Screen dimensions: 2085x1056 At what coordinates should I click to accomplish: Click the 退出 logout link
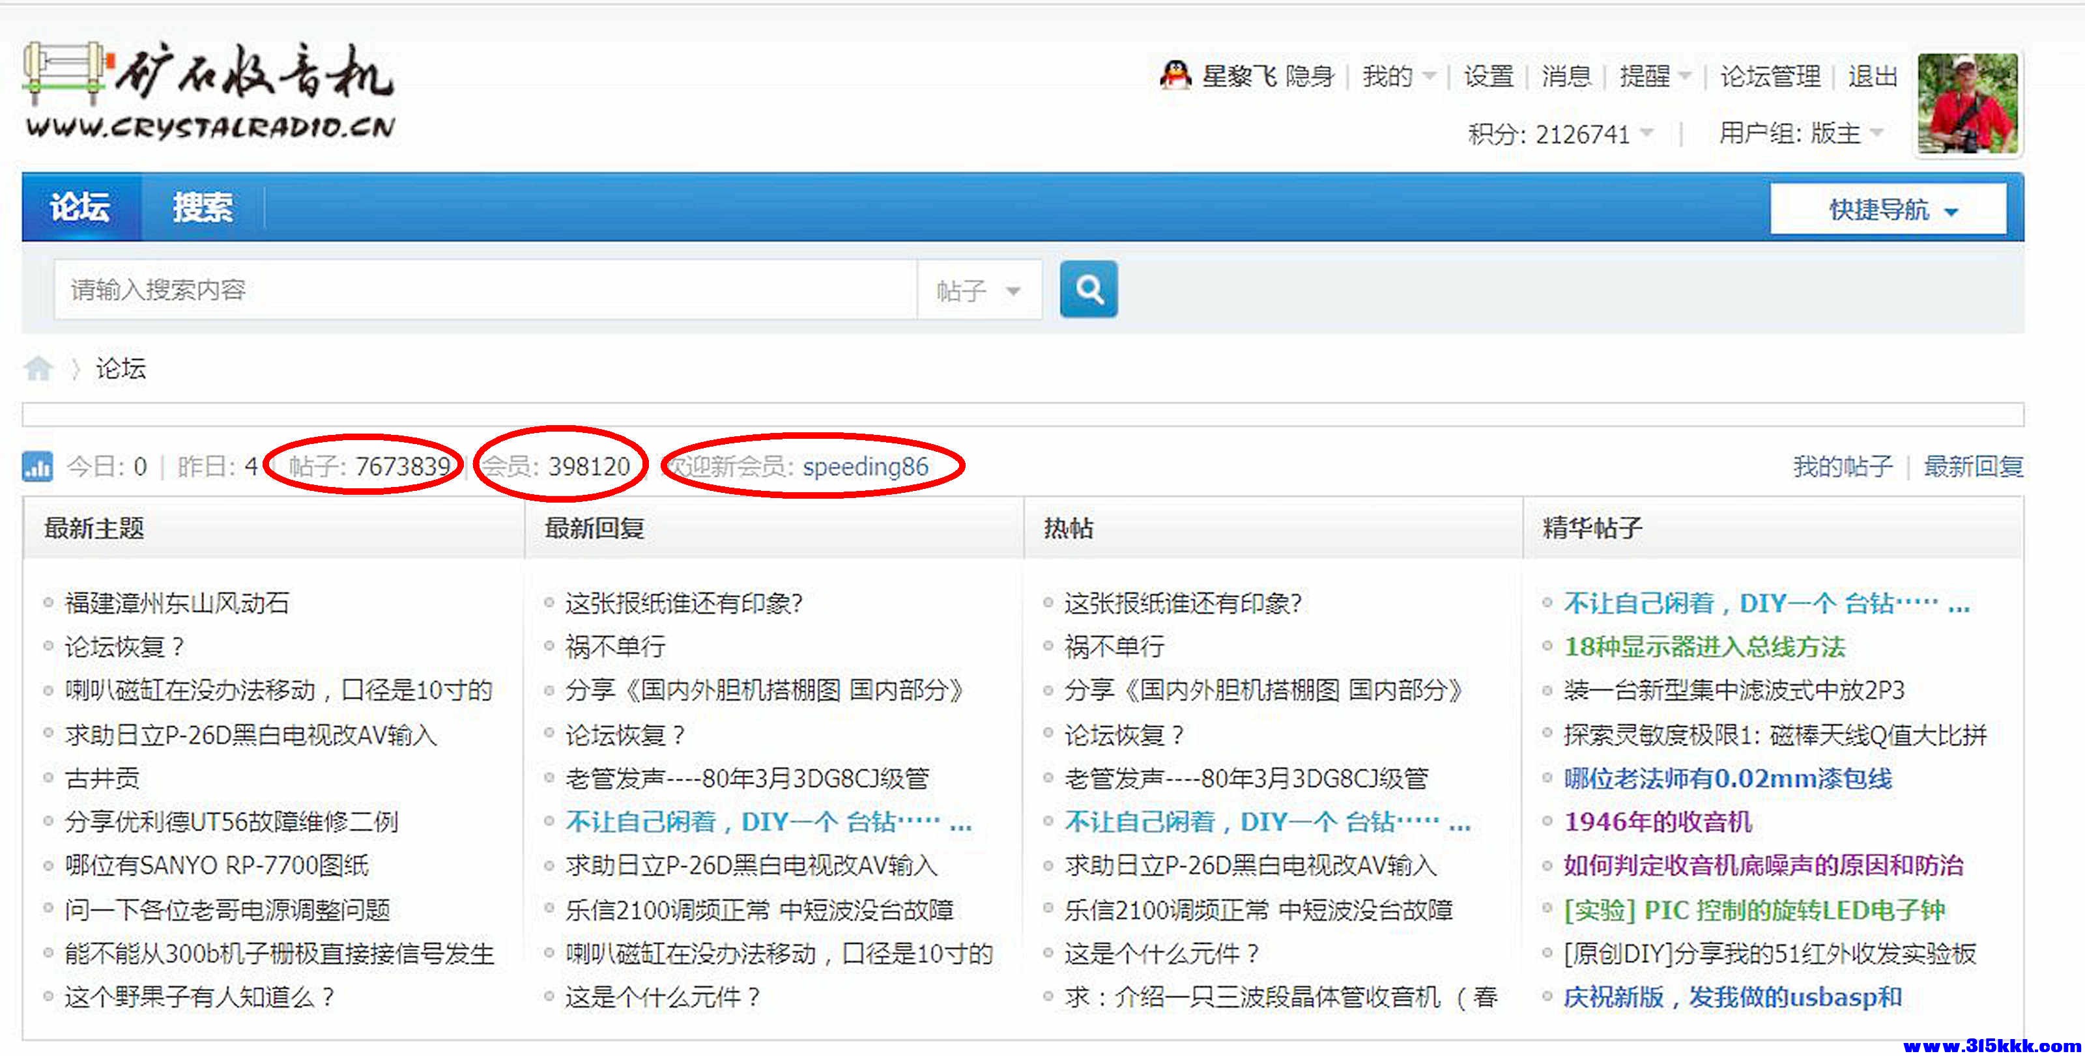(x=1872, y=77)
